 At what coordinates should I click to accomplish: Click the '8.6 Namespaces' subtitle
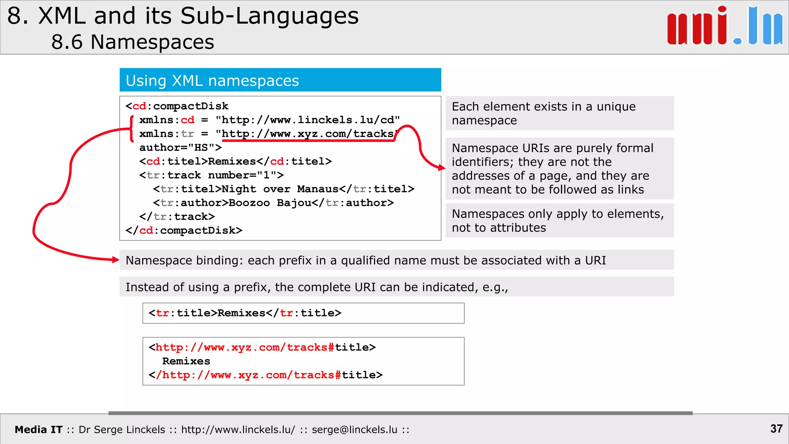[133, 42]
